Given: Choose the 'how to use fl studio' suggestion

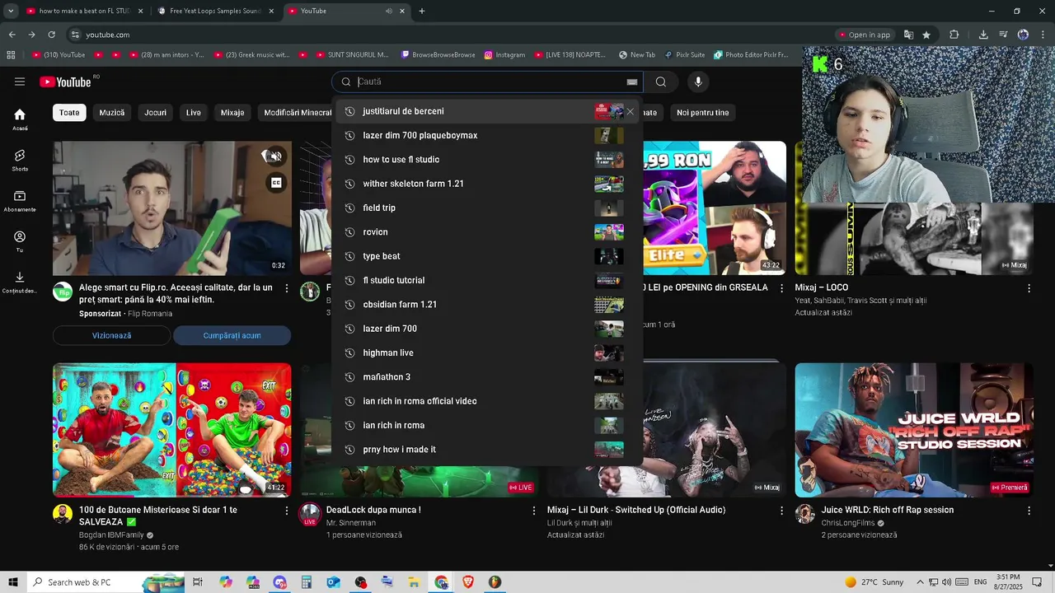Looking at the screenshot, I should click(486, 160).
